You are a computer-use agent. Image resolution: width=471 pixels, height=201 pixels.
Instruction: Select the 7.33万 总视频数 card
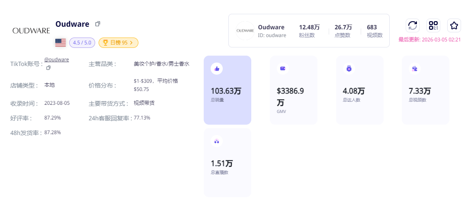click(x=425, y=90)
